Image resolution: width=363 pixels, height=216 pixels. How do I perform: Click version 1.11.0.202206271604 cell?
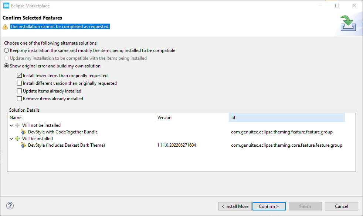pyautogui.click(x=176, y=145)
